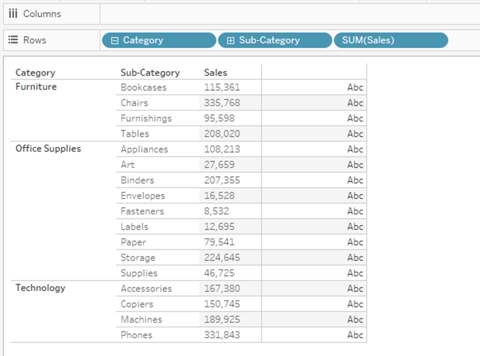This screenshot has width=480, height=356.
Task: Click the Abc mark in Tables row
Action: 355,134
